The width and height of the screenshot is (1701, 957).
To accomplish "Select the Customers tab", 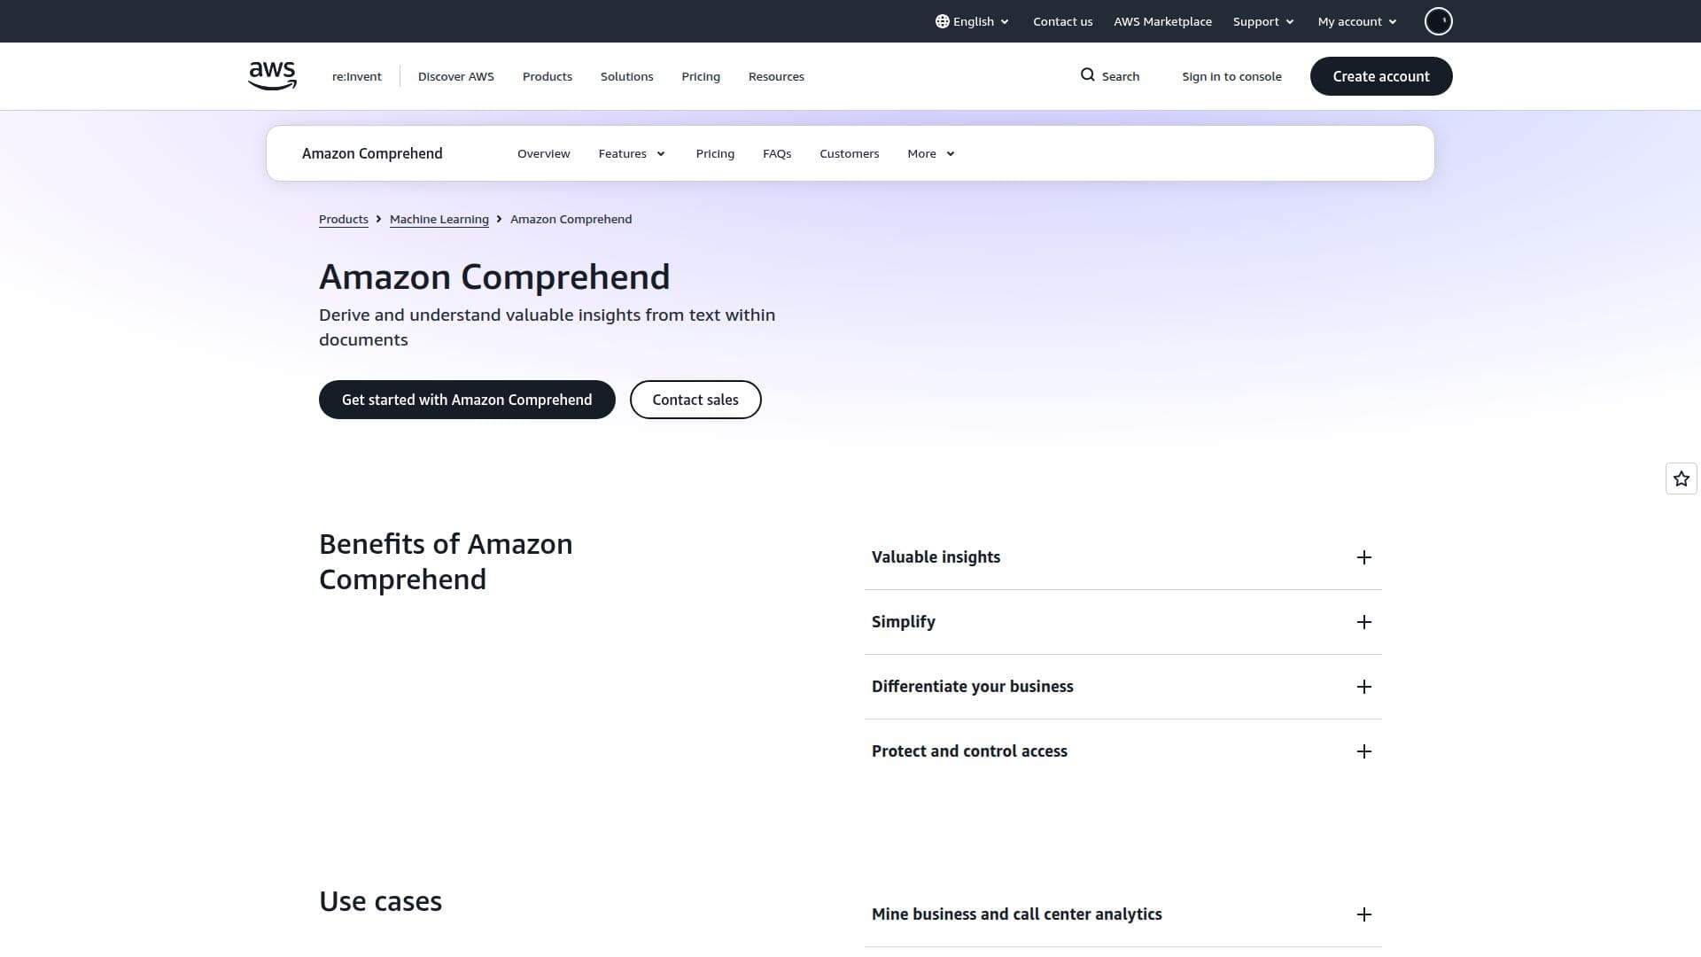I will [850, 153].
